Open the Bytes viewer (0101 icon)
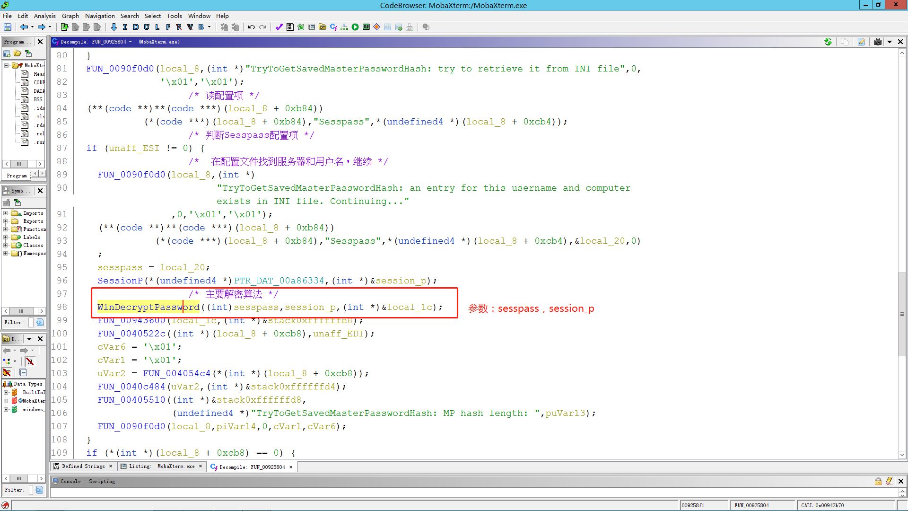Viewport: 908px width, 511px height. click(x=290, y=27)
